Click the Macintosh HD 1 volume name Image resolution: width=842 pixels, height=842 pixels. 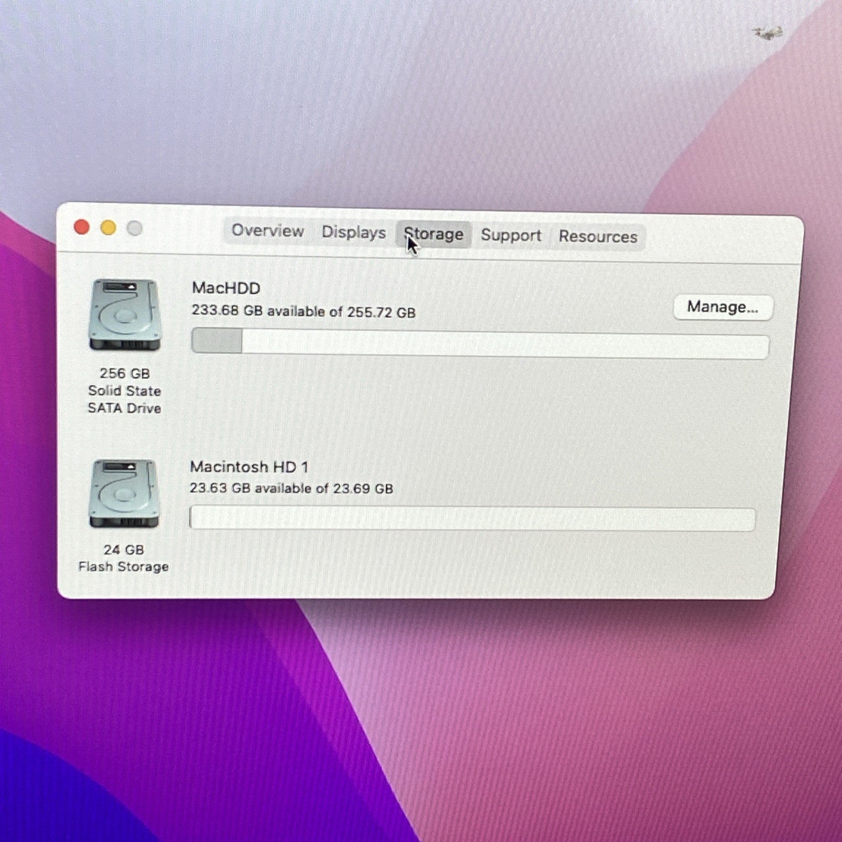[x=249, y=467]
